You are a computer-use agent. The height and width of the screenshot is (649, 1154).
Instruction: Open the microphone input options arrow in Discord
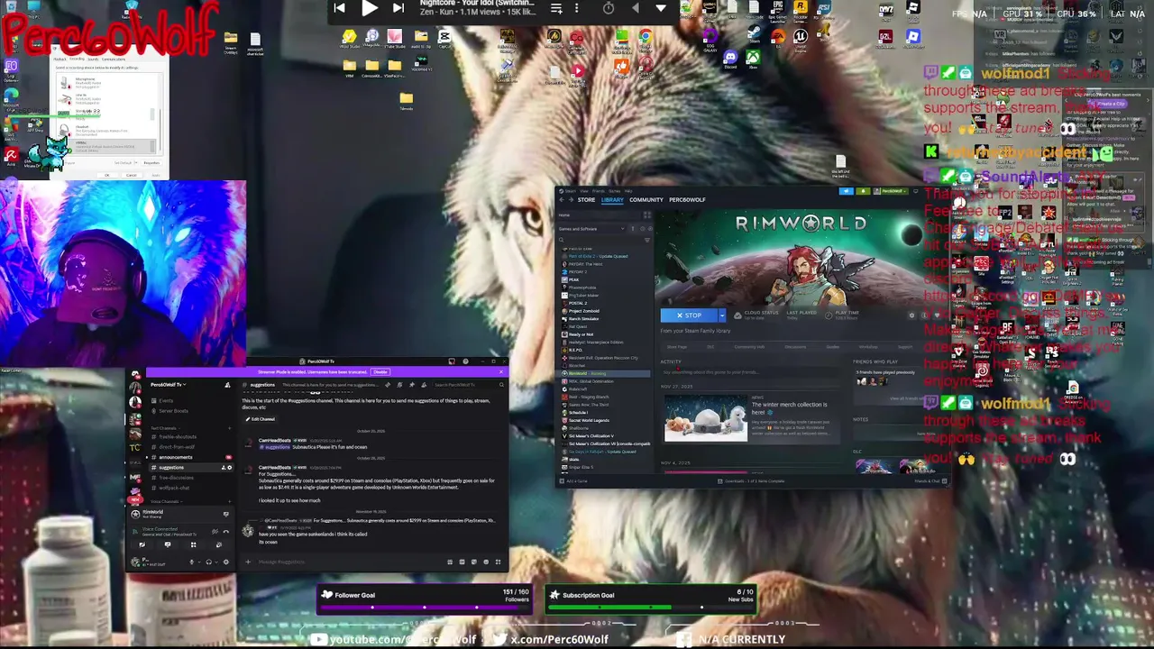pos(199,562)
